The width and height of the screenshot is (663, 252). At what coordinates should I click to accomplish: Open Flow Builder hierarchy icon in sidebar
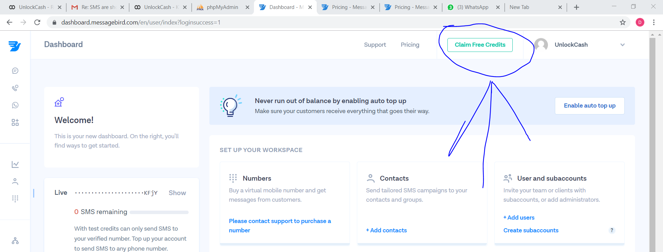[15, 241]
